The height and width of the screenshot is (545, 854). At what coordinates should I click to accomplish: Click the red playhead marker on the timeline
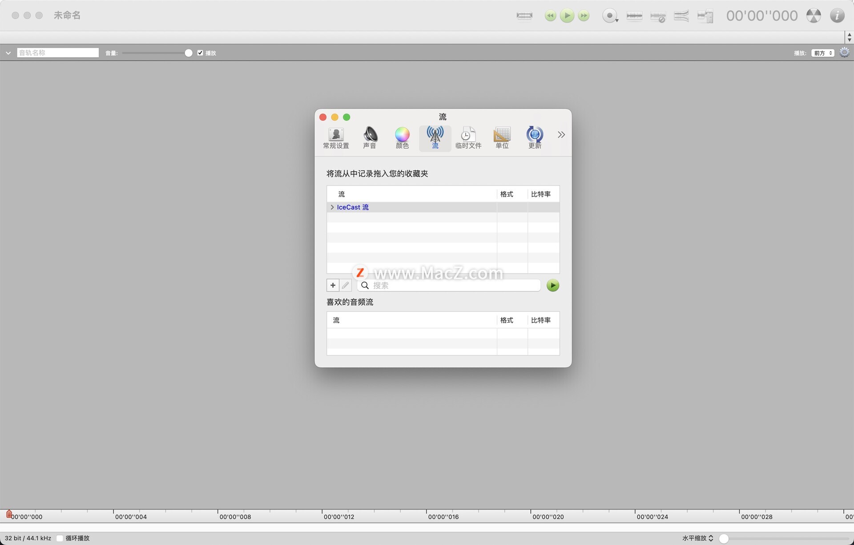pyautogui.click(x=9, y=514)
